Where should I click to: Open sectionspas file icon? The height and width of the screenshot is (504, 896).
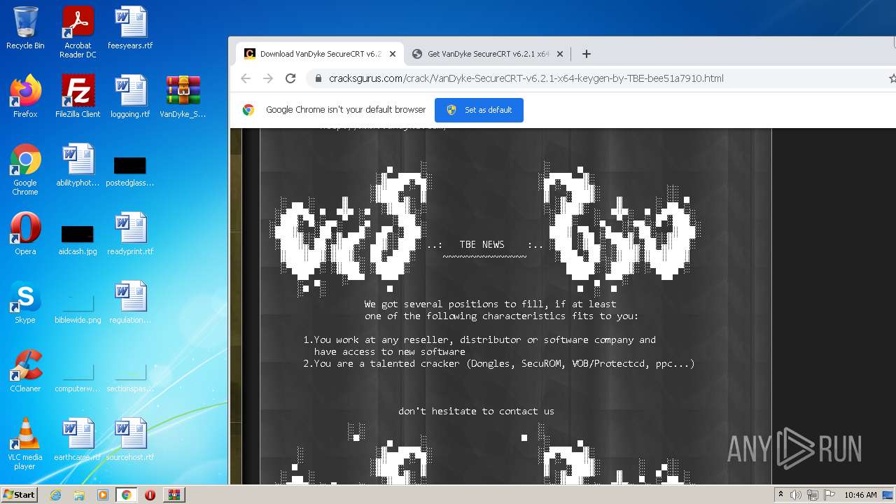click(130, 376)
